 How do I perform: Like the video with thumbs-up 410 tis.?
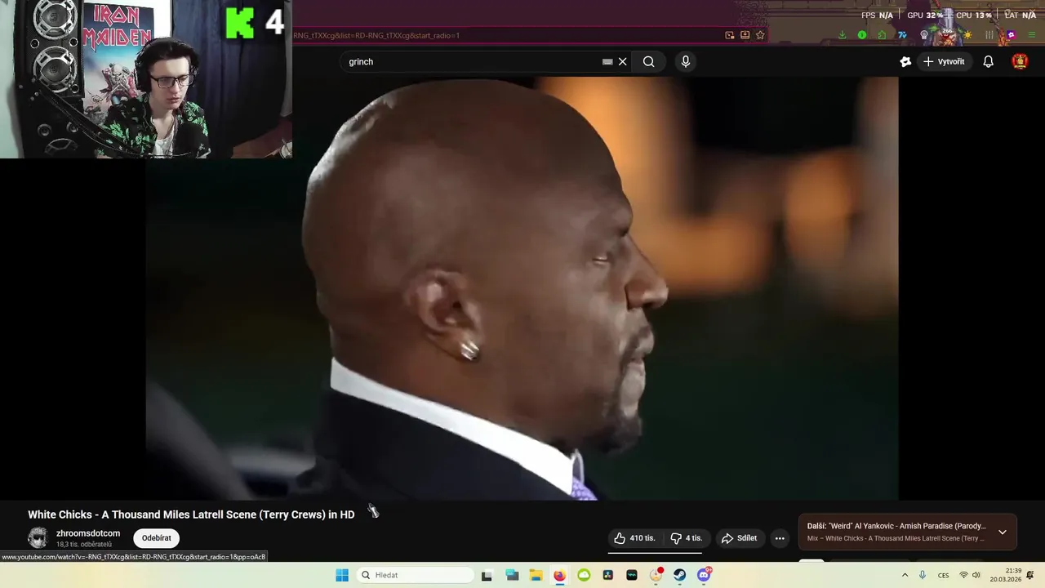(x=635, y=538)
